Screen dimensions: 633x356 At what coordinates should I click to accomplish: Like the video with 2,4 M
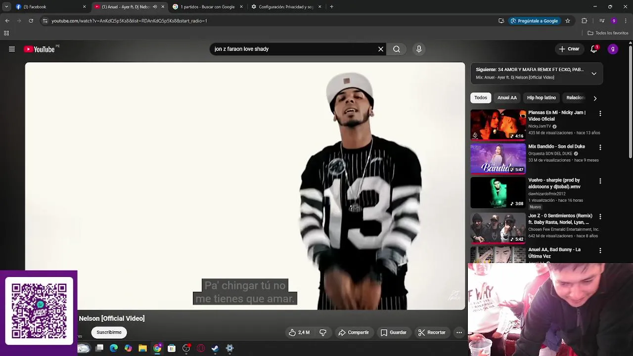point(299,333)
